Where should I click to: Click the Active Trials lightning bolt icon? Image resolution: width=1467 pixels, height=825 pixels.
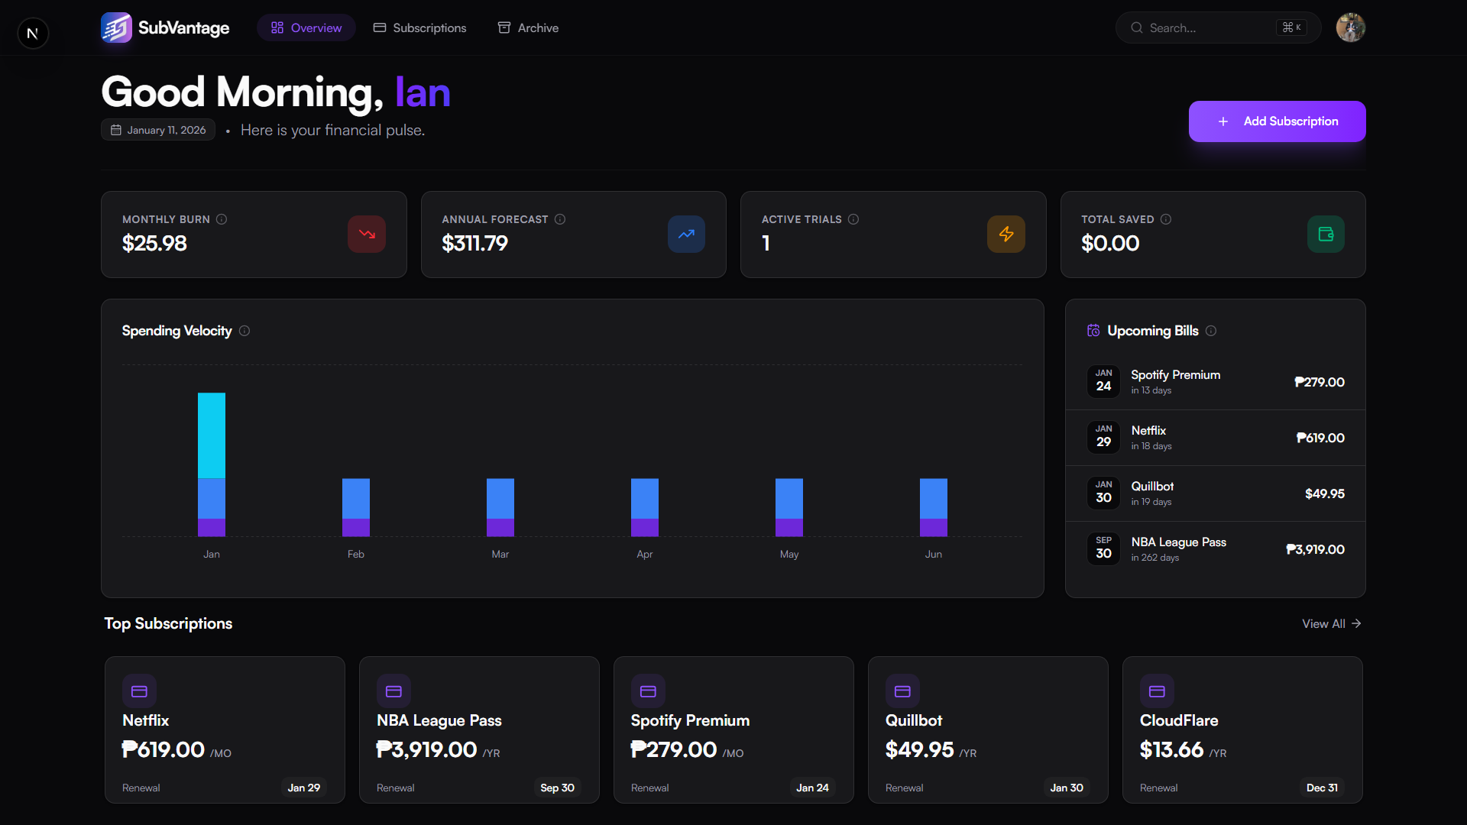click(x=1006, y=234)
